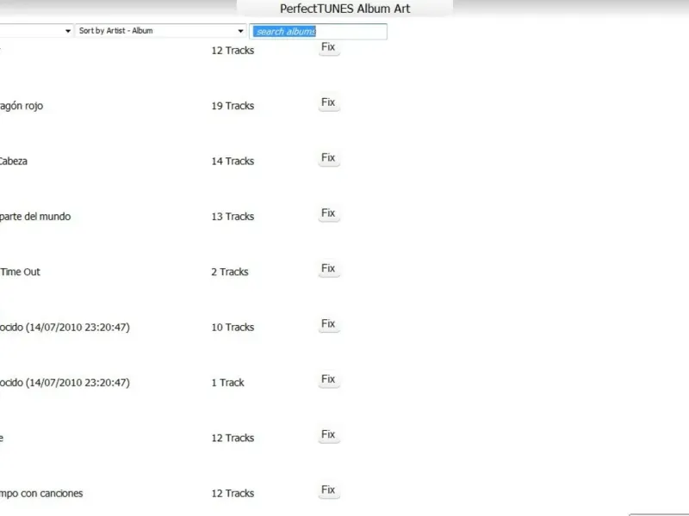689x516 pixels.
Task: Select album title beside 1 Track
Action: pyautogui.click(x=65, y=383)
